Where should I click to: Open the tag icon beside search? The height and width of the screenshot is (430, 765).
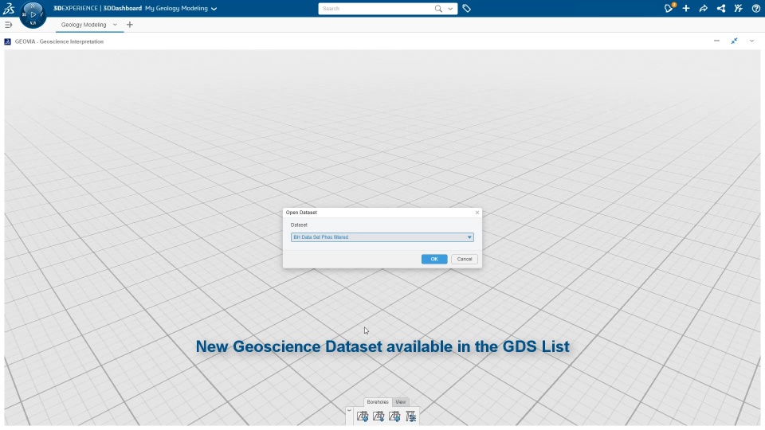point(466,9)
